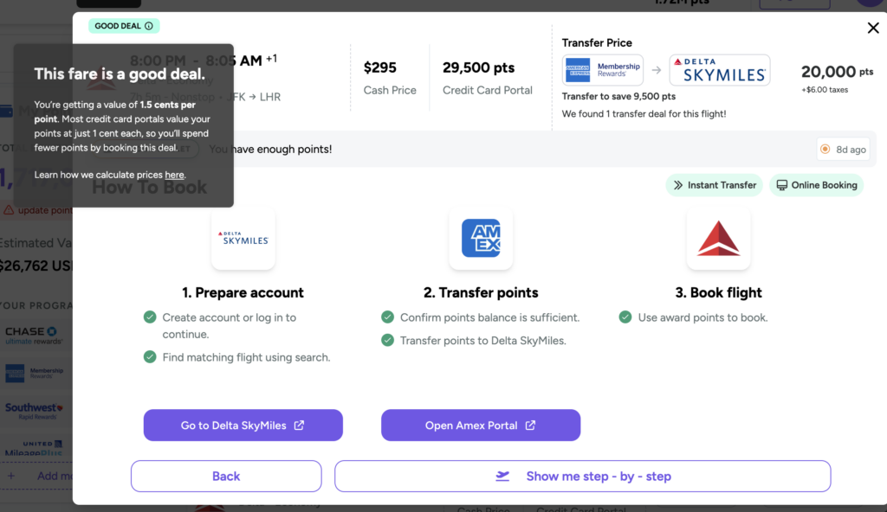Click the 29,500 pts portal price

point(478,67)
